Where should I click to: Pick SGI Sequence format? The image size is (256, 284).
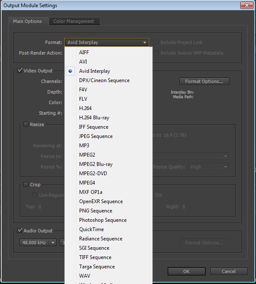(108, 248)
